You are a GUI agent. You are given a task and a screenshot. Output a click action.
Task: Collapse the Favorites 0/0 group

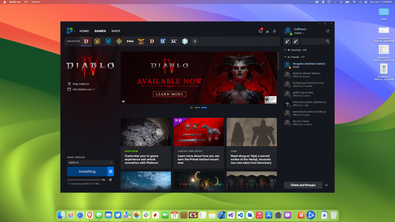[285, 50]
